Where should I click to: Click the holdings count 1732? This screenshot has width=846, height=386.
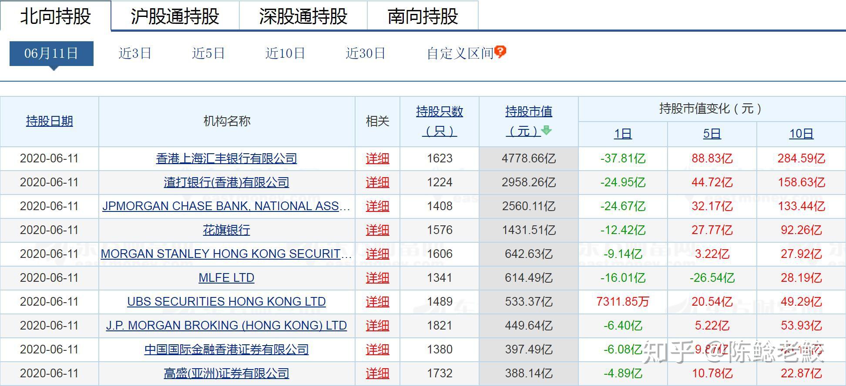[x=440, y=373]
